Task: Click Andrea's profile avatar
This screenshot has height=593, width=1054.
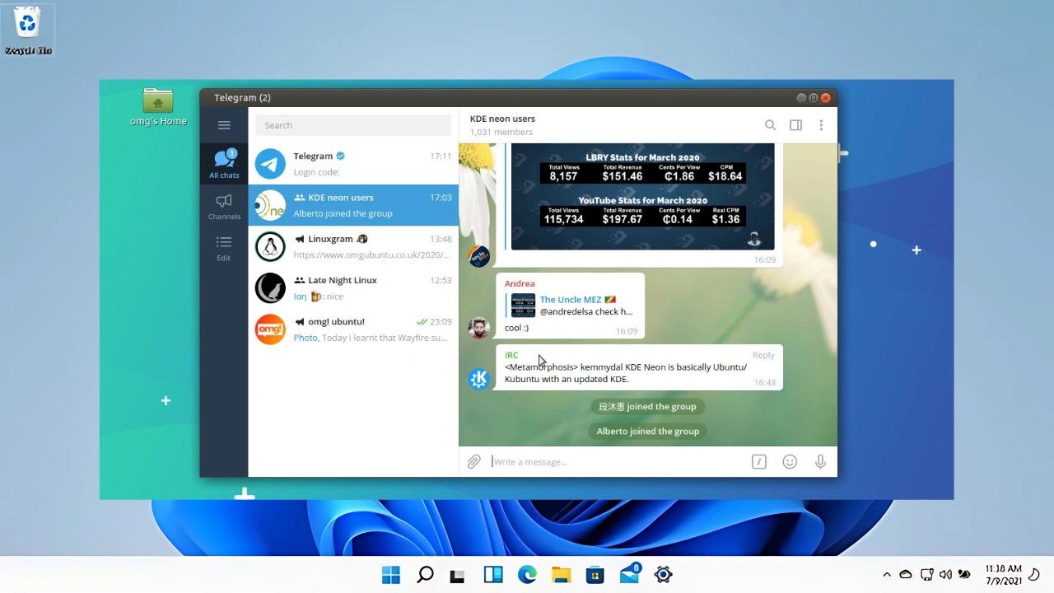Action: (x=479, y=328)
